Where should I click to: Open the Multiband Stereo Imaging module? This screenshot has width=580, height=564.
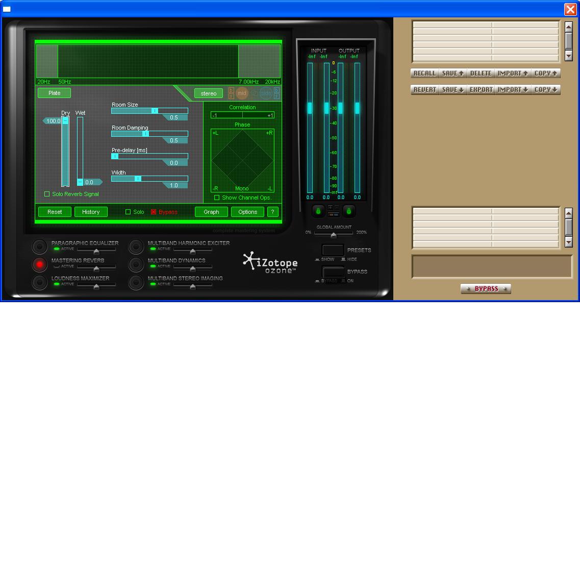coord(136,282)
